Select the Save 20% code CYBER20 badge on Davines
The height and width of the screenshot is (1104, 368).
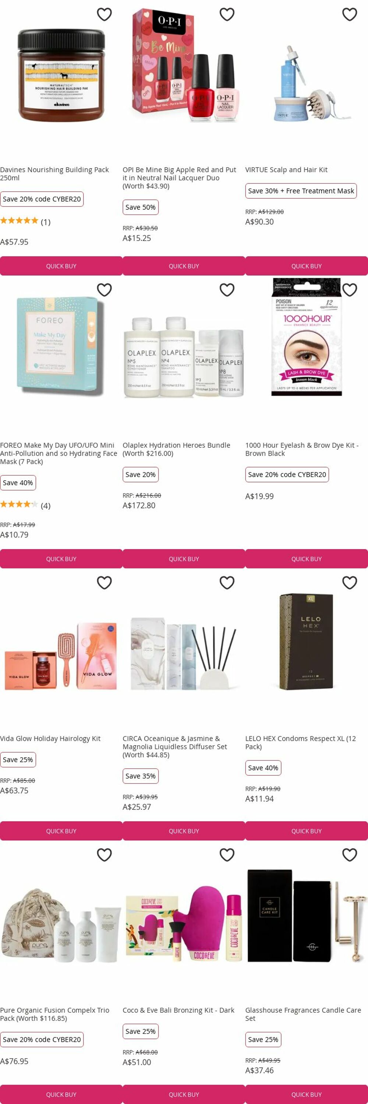click(42, 199)
